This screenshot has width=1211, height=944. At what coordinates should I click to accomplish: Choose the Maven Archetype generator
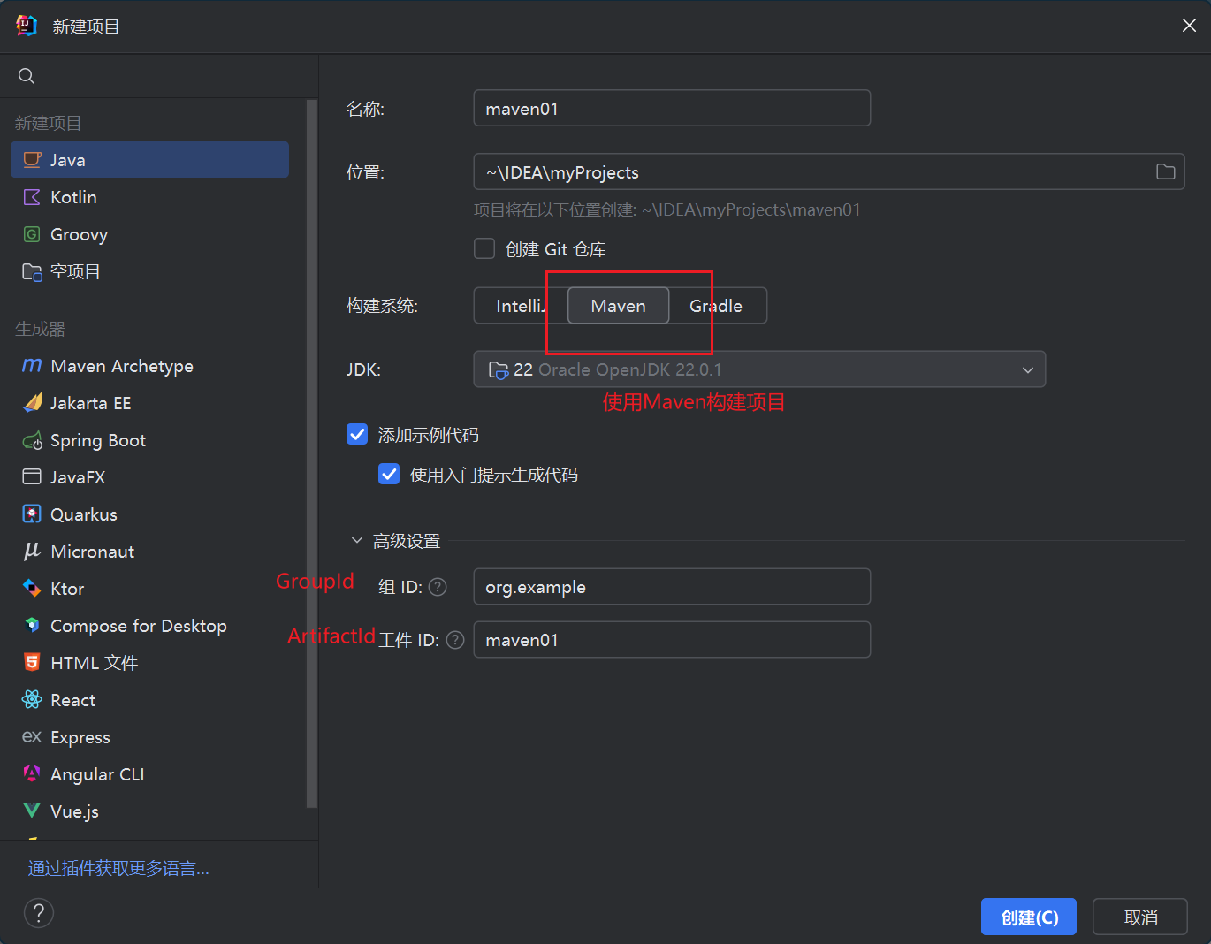pos(149,366)
